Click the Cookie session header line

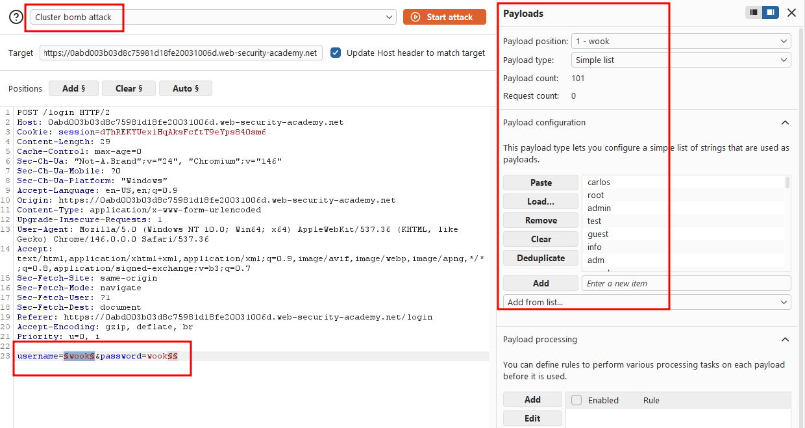click(142, 132)
